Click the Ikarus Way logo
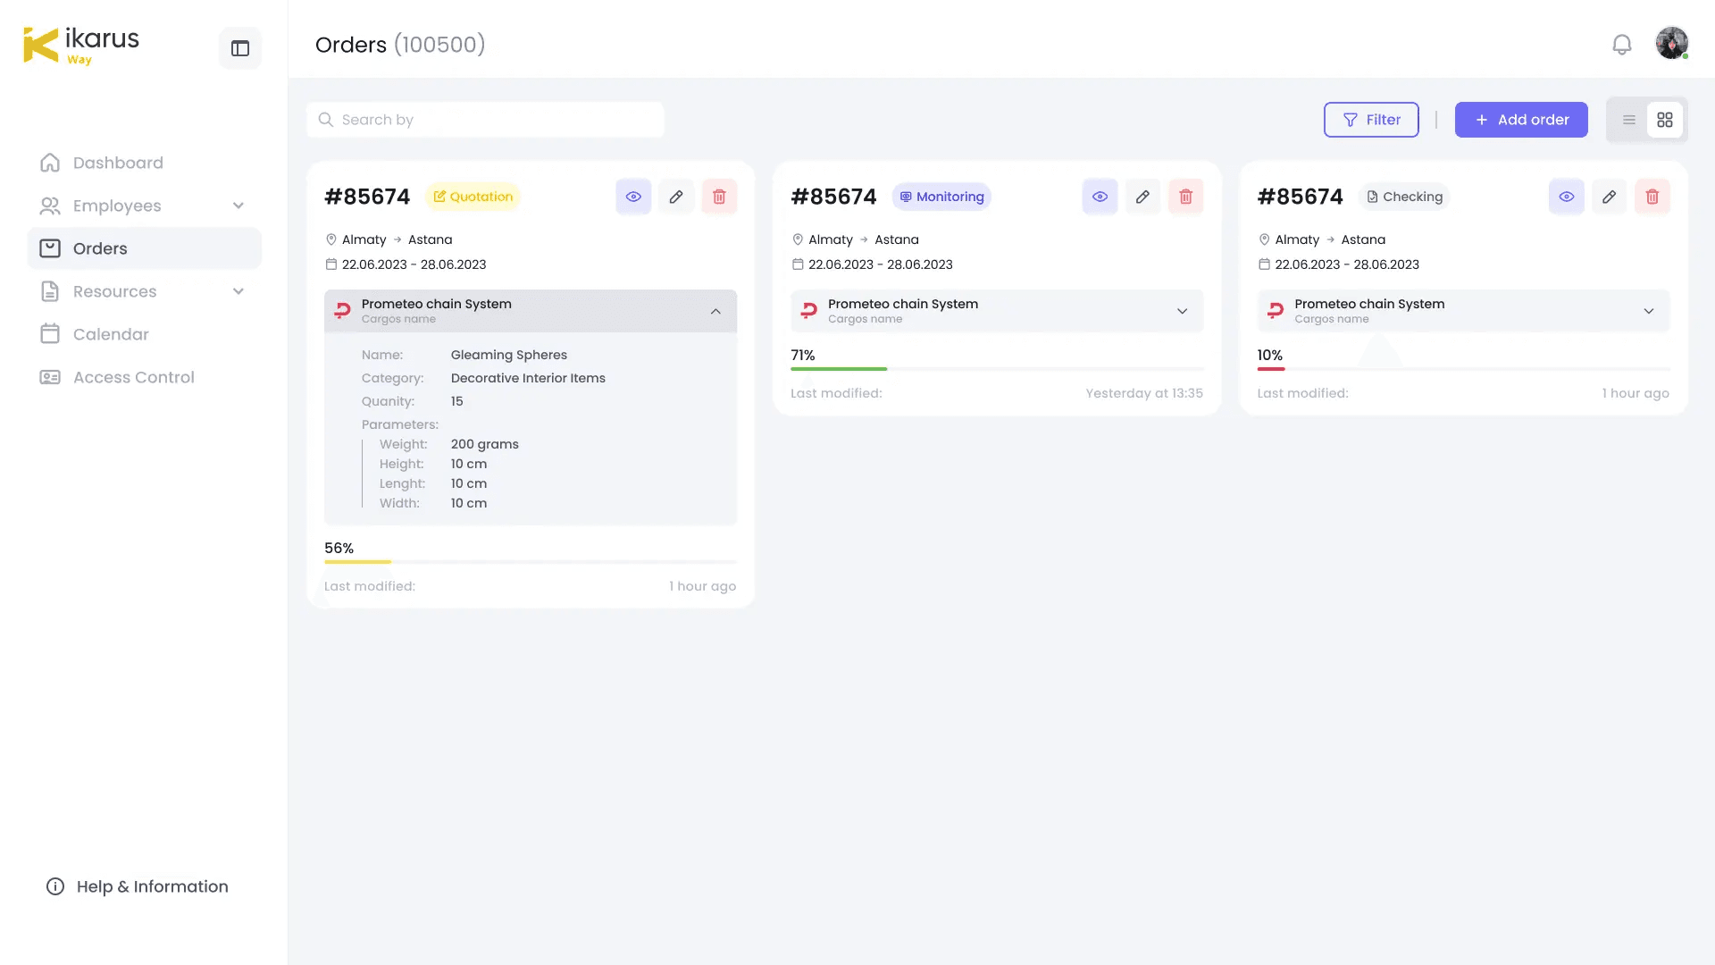Screen dimensions: 1715x965 coord(81,46)
